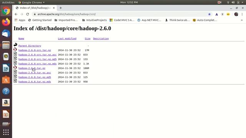Open the hadoop-2.6.0.tar.gz.md5 link
Screen dimensions: 246x138
point(35,77)
